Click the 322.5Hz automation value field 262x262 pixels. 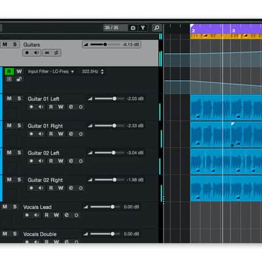pos(90,71)
